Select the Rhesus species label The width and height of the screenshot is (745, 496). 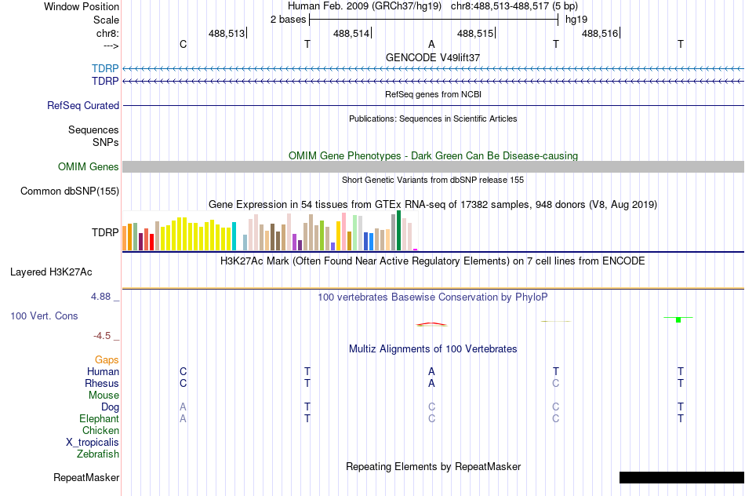coord(102,383)
